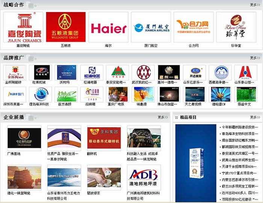The width and height of the screenshot is (263, 203).
Task: Select the Xiamen Airlines logo
Action: pos(151,27)
